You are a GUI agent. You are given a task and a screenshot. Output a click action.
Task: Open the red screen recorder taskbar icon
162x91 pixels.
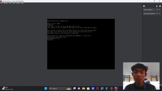coord(111,88)
